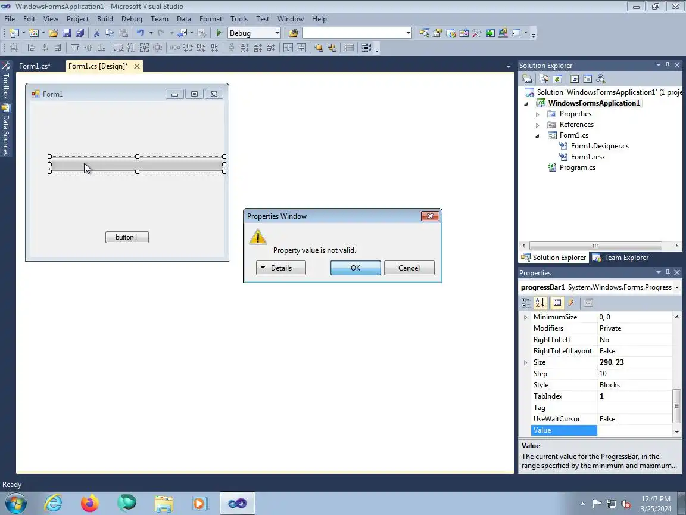The image size is (686, 515).
Task: Click the Solution Explorer horizontal scrollbar
Action: tap(595, 246)
